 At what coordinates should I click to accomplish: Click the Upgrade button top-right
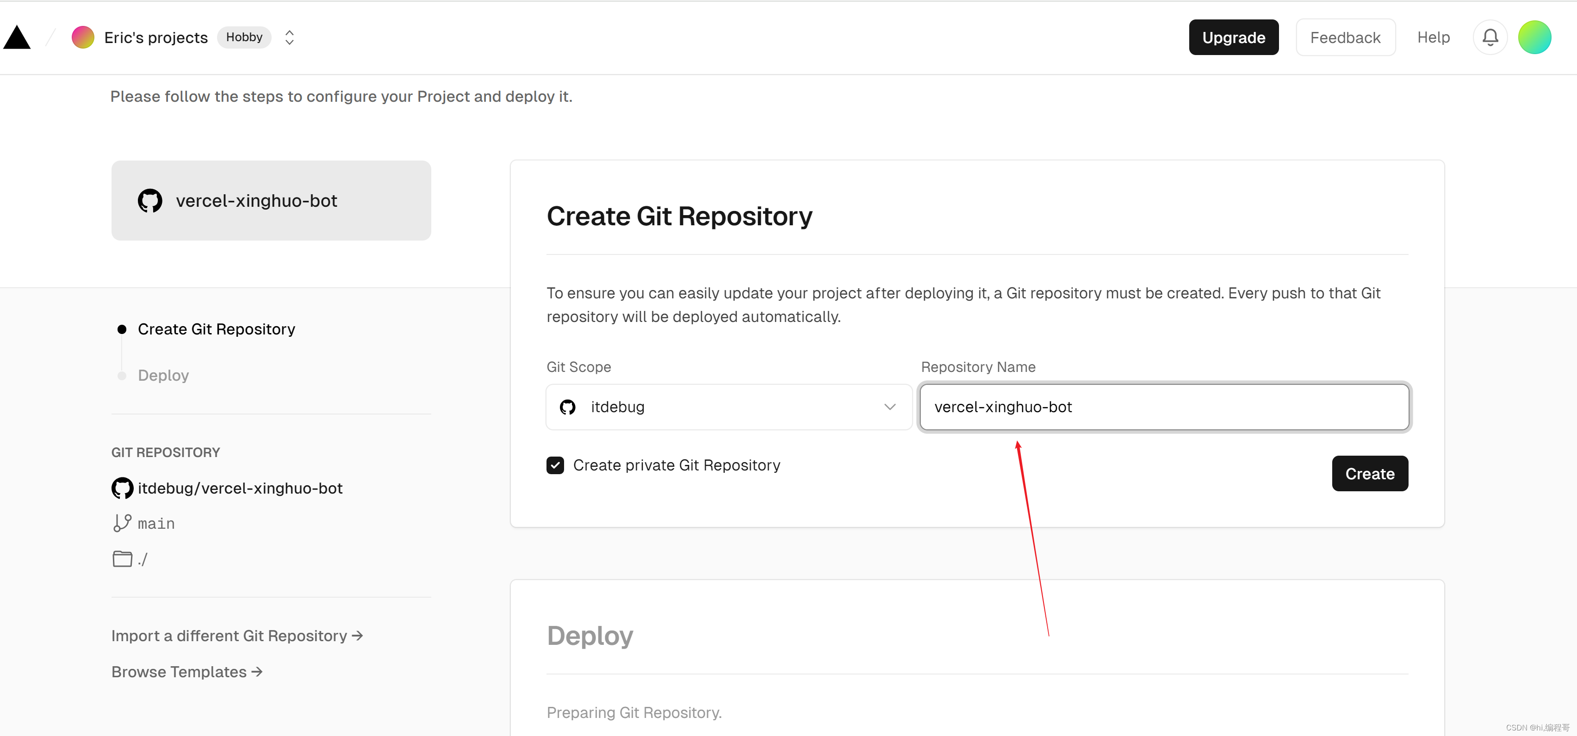click(1230, 37)
